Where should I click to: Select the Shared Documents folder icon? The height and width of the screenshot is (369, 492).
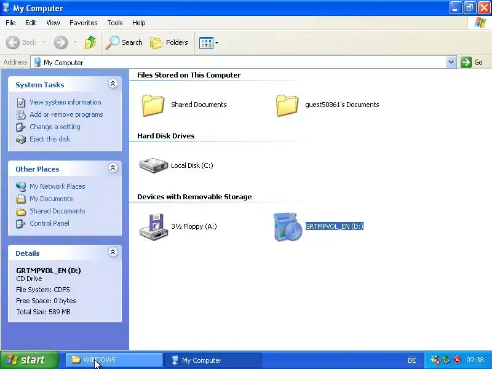(x=153, y=105)
